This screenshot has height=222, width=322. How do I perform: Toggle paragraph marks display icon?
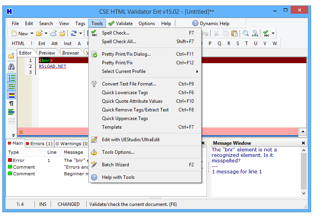point(11,104)
